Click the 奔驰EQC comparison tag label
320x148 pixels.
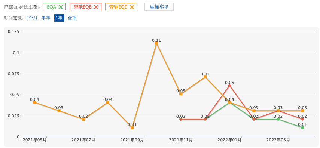[x=118, y=7]
